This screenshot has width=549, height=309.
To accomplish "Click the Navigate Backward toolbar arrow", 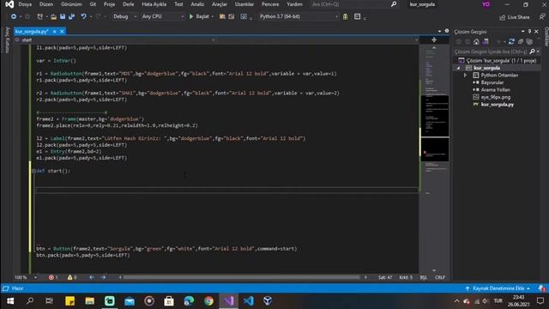I will 14,16.
